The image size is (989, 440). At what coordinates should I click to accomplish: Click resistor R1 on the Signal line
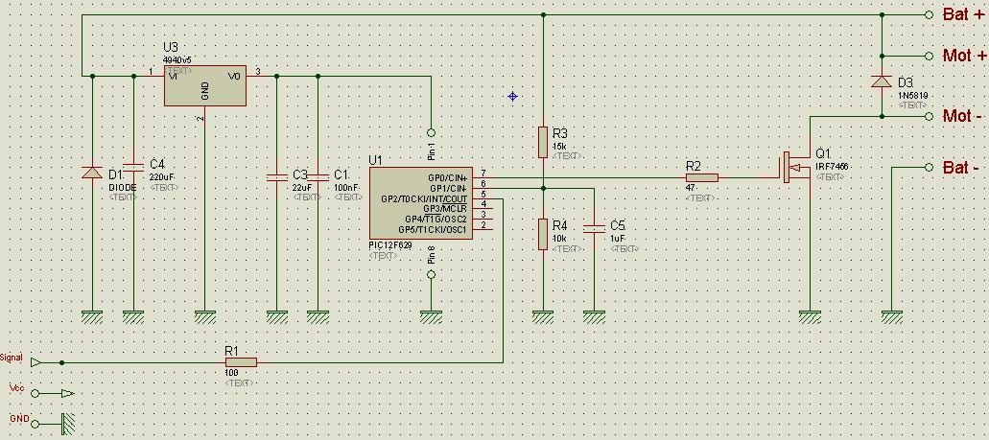(x=241, y=362)
